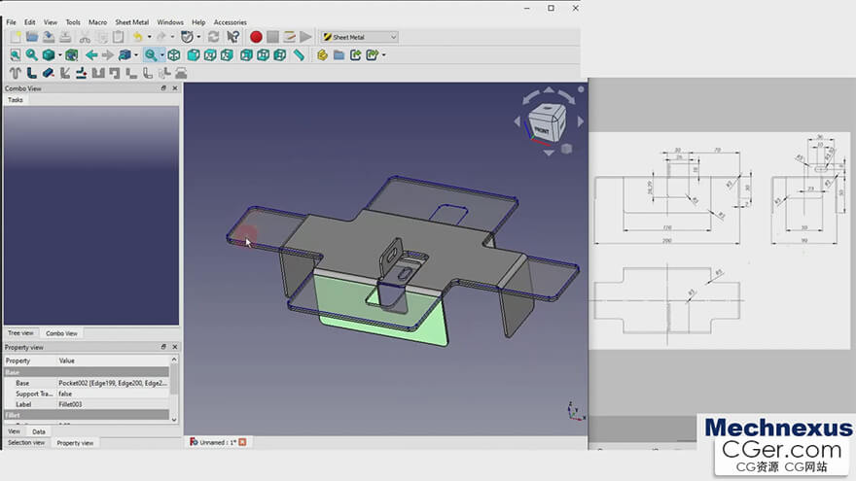The width and height of the screenshot is (856, 481).
Task: Collapse the Base property group
Action: [13, 372]
